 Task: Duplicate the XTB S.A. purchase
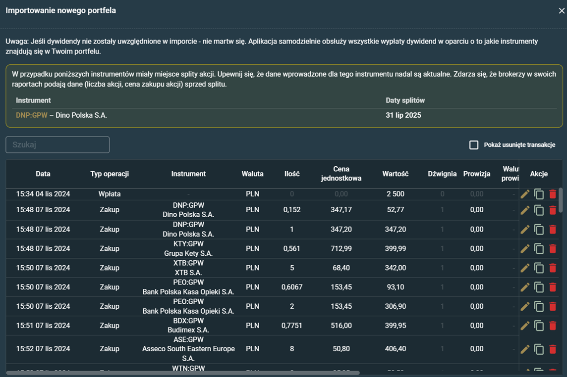[x=539, y=268]
